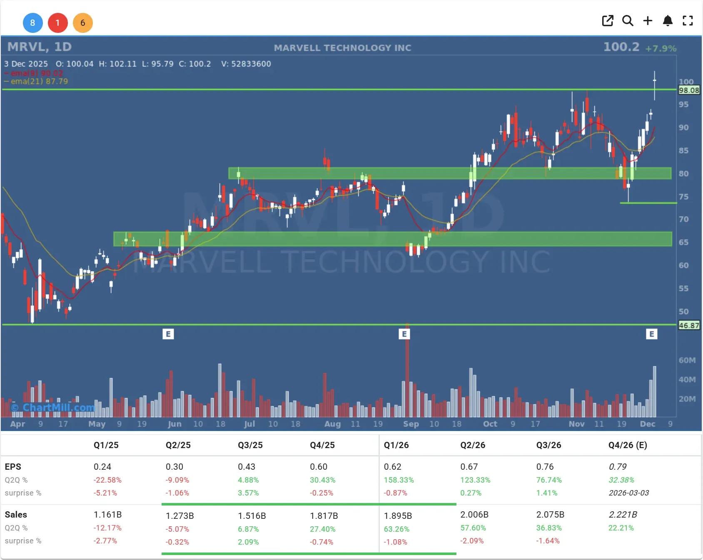The width and height of the screenshot is (703, 560).
Task: Expand the chart to fullscreen
Action: (688, 21)
